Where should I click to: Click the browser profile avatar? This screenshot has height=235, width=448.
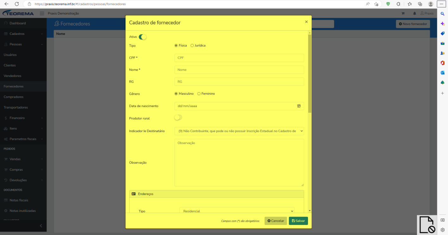pyautogui.click(x=431, y=4)
